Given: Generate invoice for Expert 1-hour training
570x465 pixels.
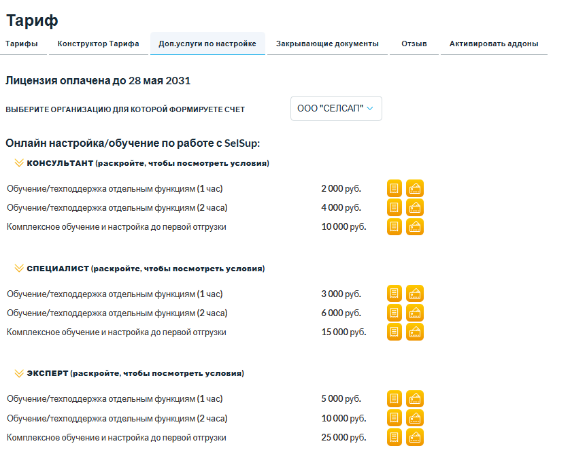Looking at the screenshot, I should (395, 399).
